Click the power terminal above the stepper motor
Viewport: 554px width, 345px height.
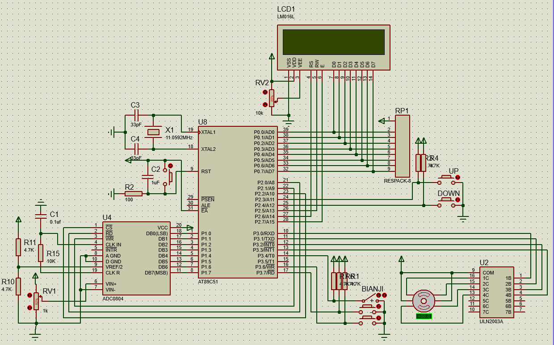click(401, 259)
